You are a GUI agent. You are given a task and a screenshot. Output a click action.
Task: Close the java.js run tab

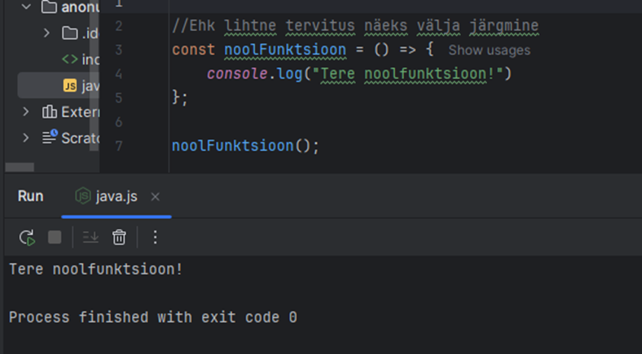coord(155,197)
